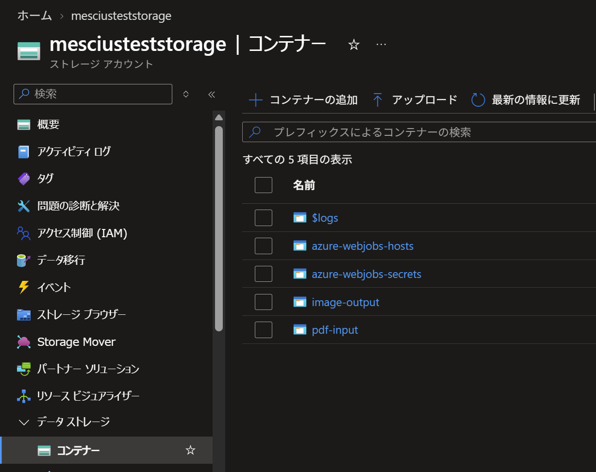Open ストレージ ブラウザー menu item

tap(82, 315)
